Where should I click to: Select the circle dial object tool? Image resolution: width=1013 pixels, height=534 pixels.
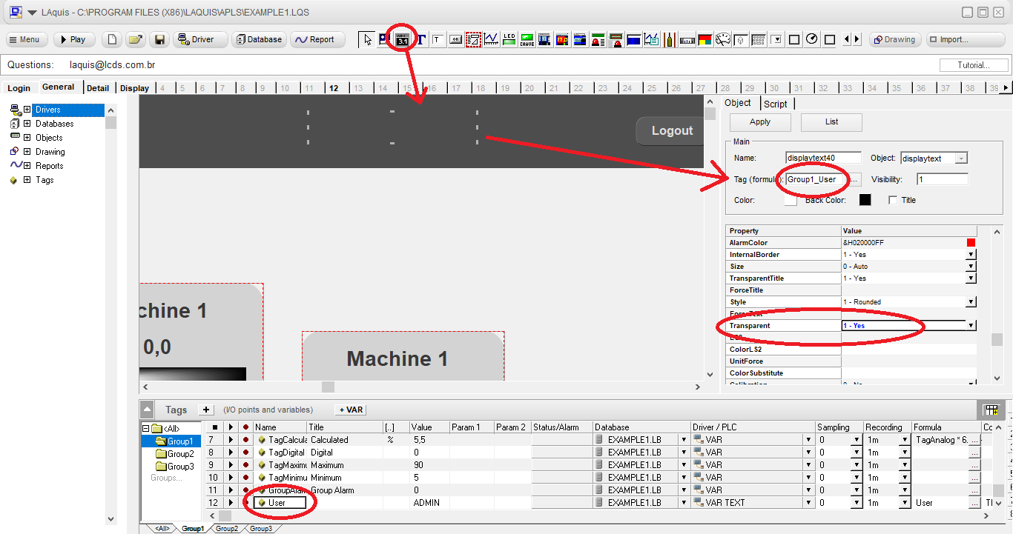click(x=811, y=39)
